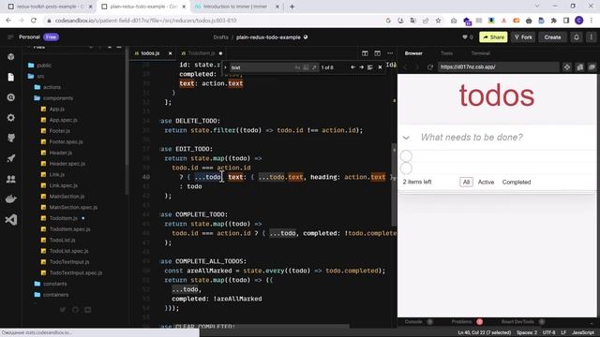
Task: Expand replace toggle arrow in find widget
Action: [225, 67]
